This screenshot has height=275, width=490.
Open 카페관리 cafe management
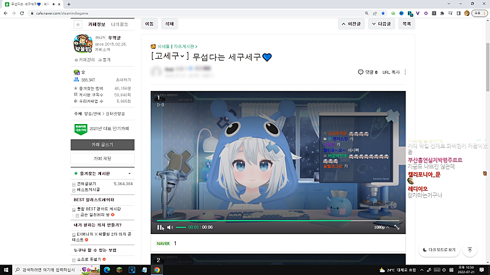85,60
